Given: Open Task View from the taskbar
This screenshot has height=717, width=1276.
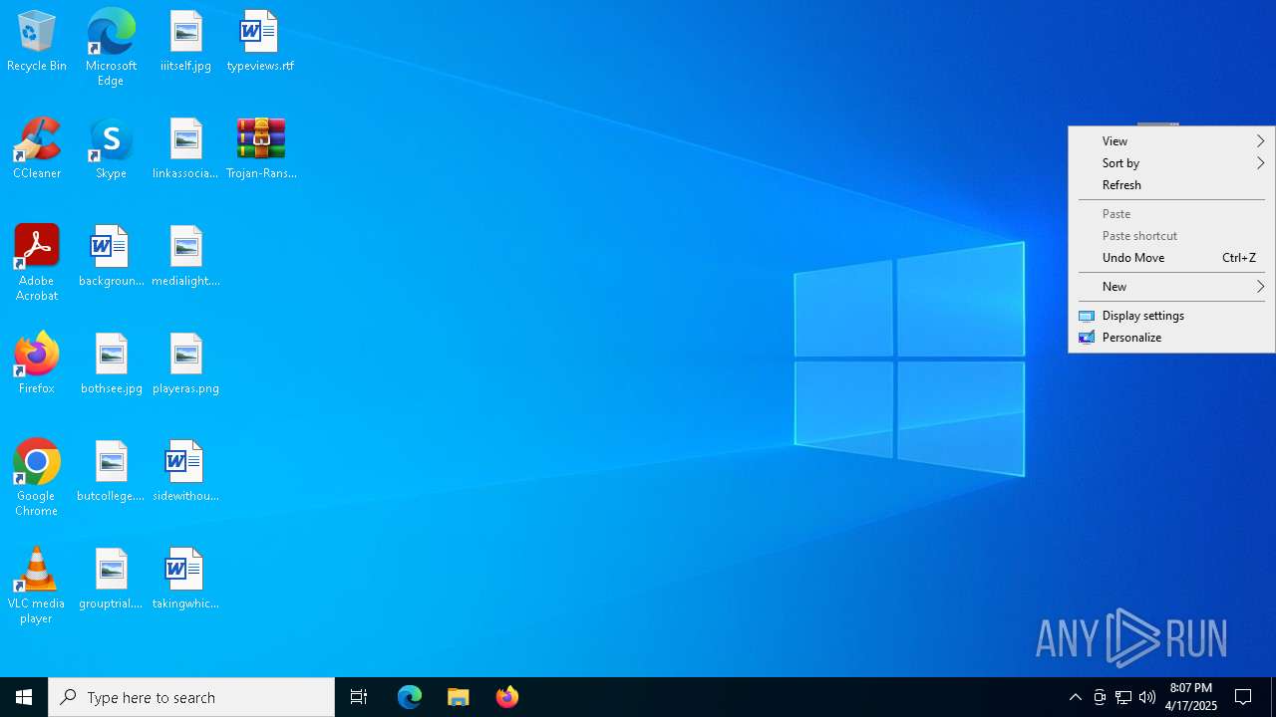Looking at the screenshot, I should click(x=359, y=697).
